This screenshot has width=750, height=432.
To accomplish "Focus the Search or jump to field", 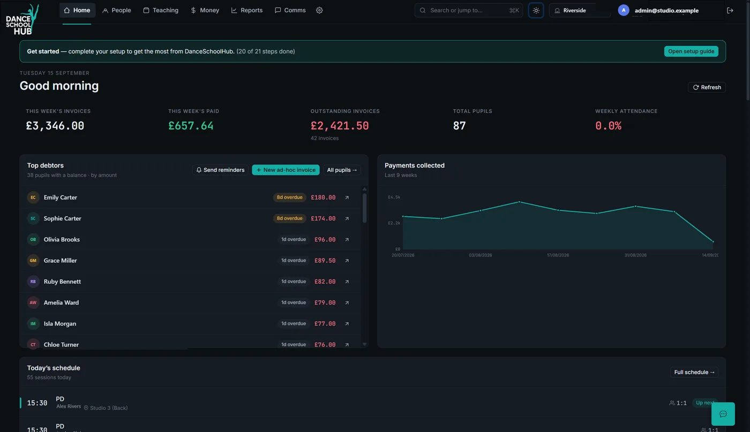I will pyautogui.click(x=469, y=10).
